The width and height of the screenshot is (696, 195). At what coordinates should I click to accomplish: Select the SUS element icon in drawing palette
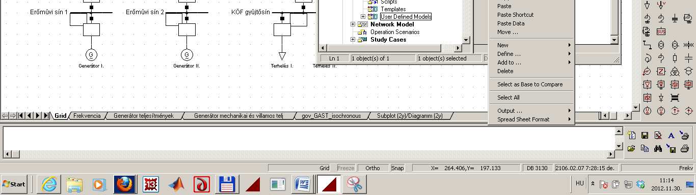661,31
